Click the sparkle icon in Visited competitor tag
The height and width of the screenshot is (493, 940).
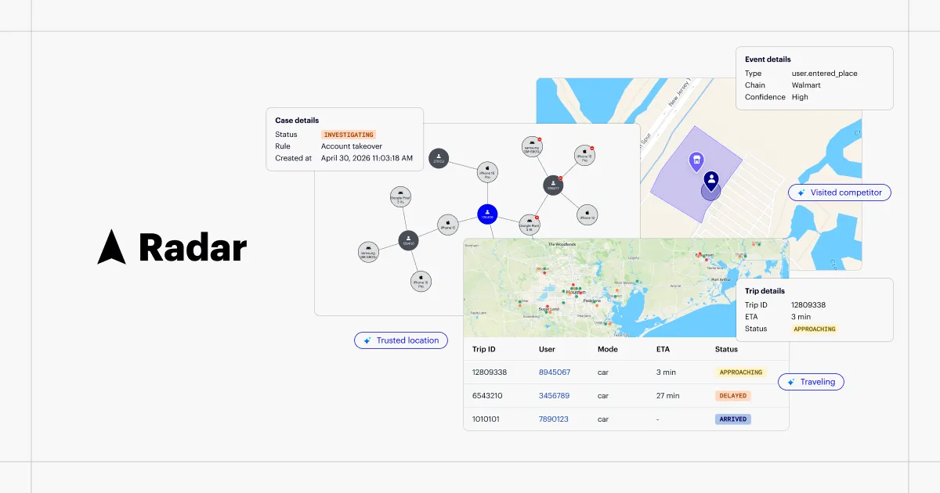click(x=801, y=193)
